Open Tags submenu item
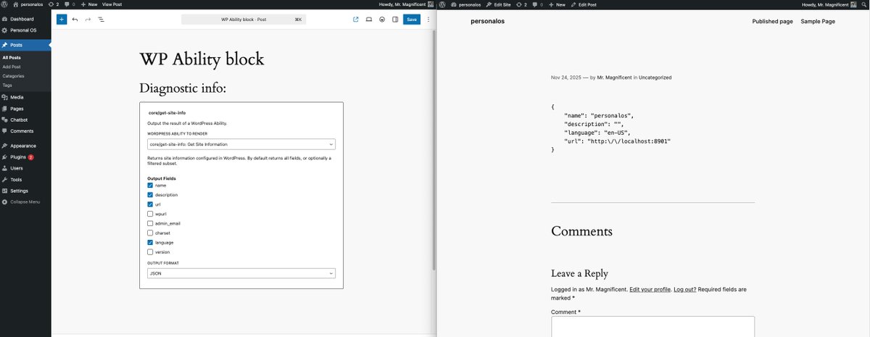Screen dimensions: 870x337 click(7, 86)
